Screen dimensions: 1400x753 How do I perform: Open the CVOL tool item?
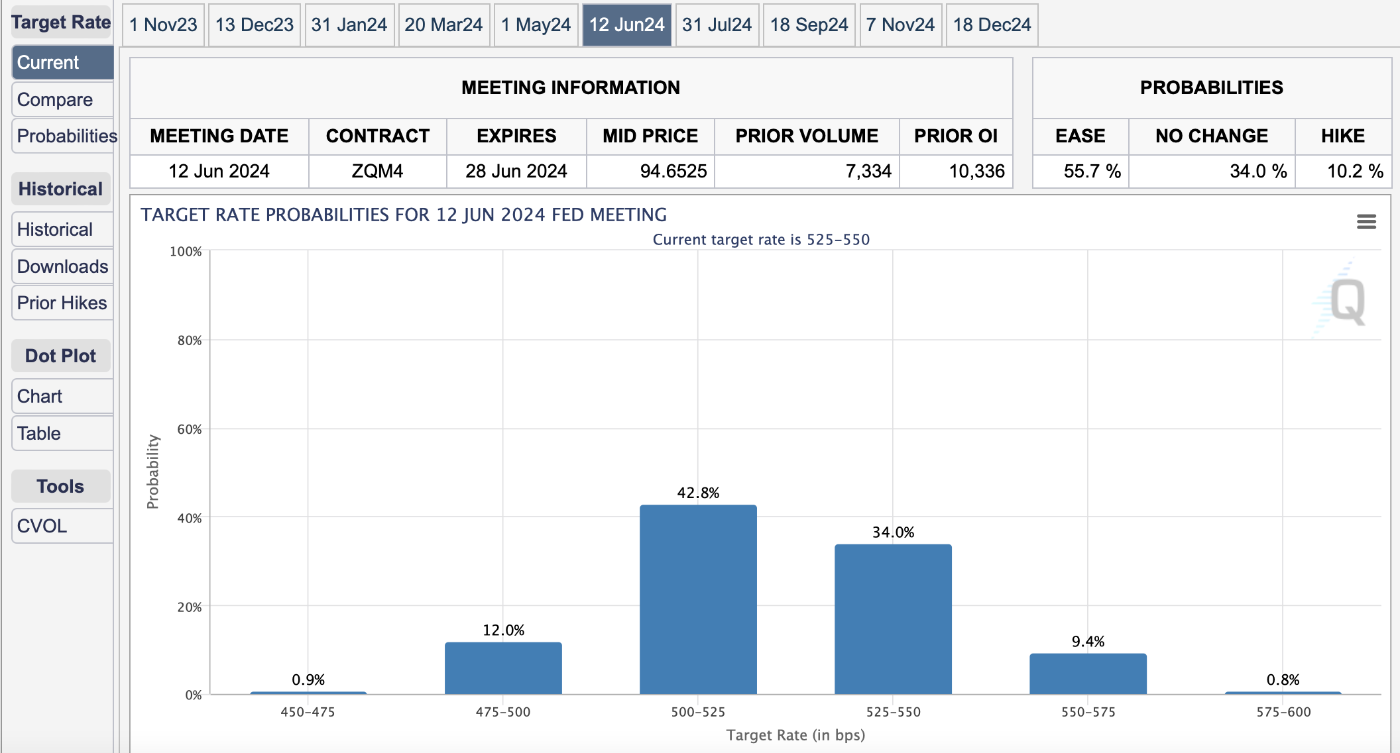click(x=63, y=526)
